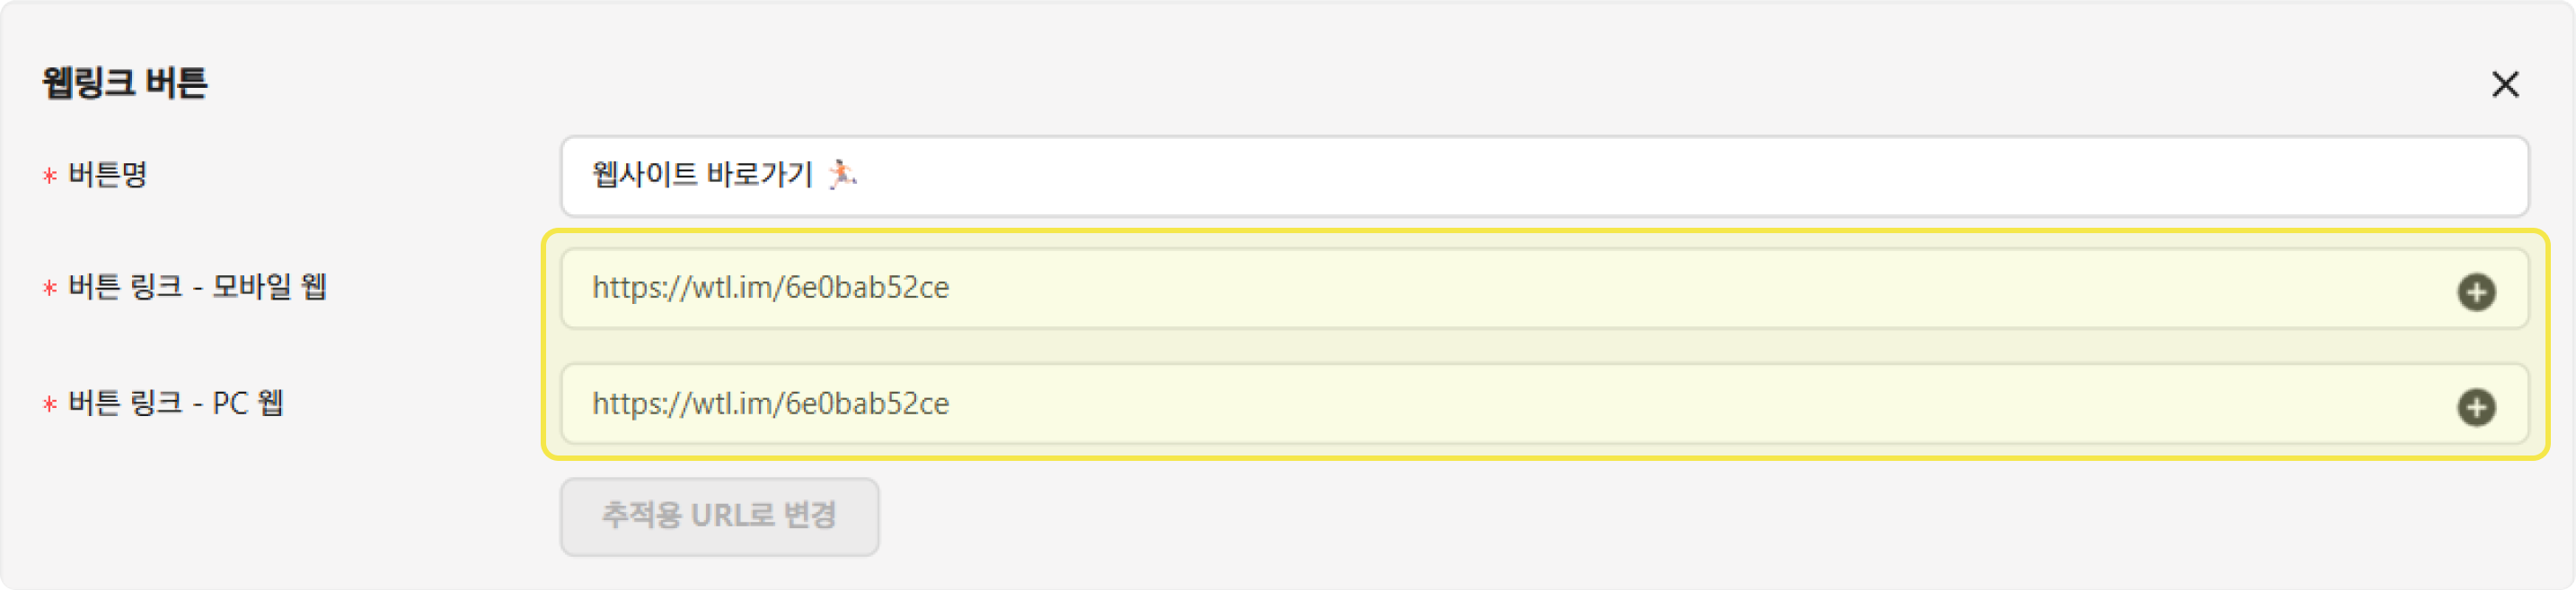This screenshot has height=590, width=2576.
Task: Focus the 버튼명 input field
Action: coord(1600,176)
